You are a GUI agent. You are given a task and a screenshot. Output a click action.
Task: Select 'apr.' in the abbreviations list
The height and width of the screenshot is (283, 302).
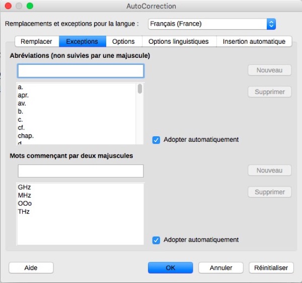point(23,95)
